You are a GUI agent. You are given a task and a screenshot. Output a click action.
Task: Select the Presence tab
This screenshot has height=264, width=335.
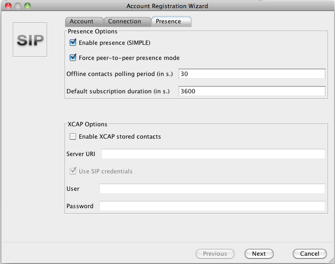click(168, 22)
